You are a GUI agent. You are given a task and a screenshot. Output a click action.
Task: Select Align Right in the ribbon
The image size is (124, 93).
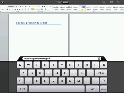point(37,9)
